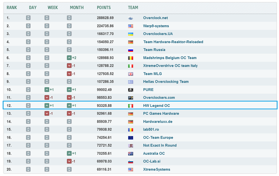279x176 pixels.
Task: Select Team Russia link
Action: [x=154, y=50]
